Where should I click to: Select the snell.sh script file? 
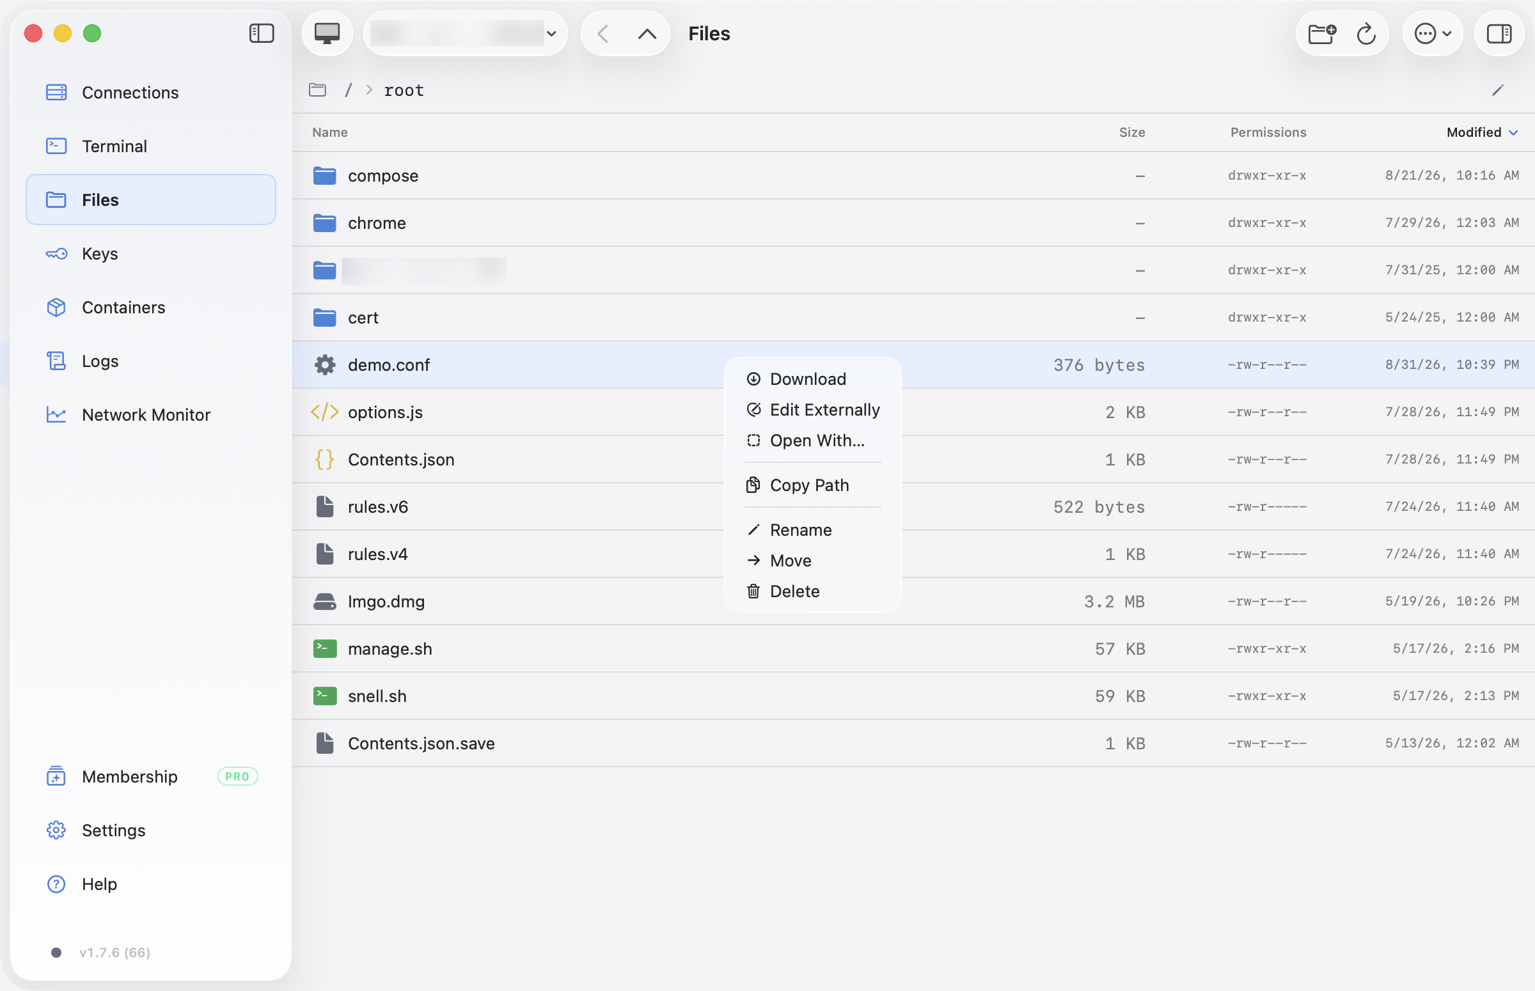pyautogui.click(x=913, y=696)
